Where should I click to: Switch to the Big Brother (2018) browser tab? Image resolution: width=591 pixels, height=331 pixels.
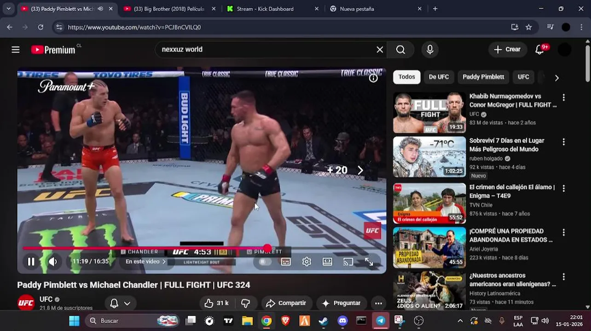point(169,9)
